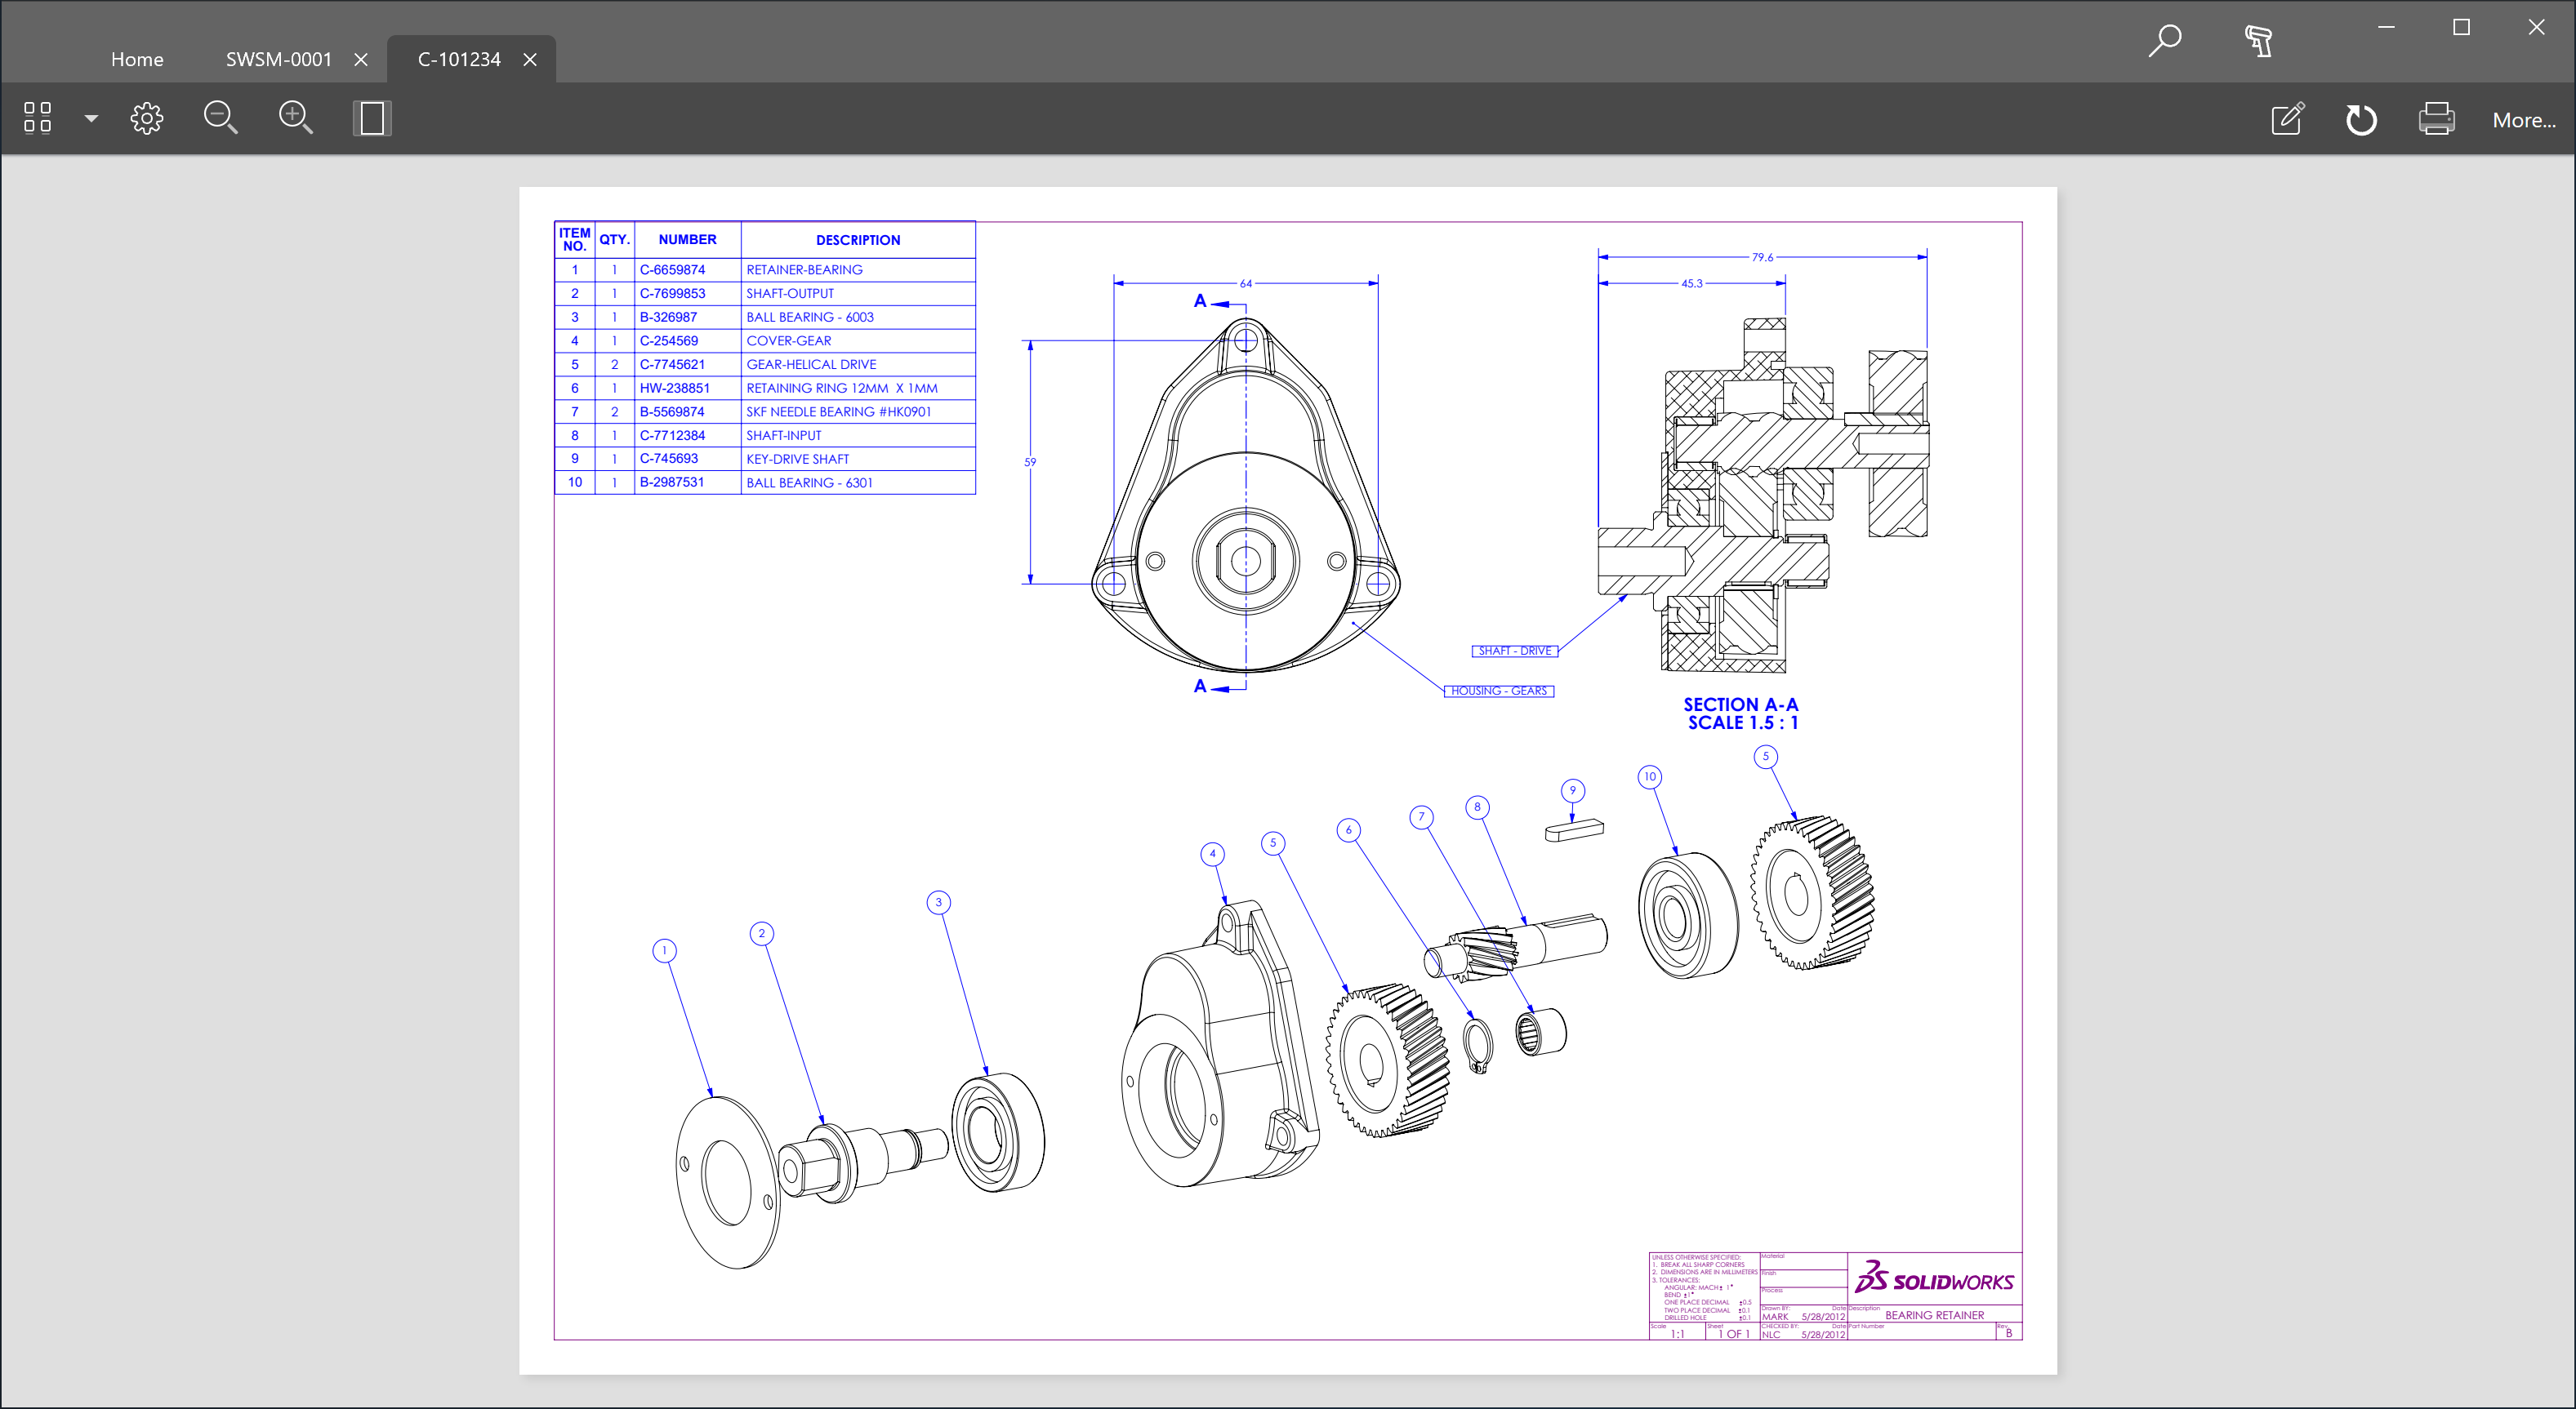Close the C-101234 tab
The width and height of the screenshot is (2576, 1409).
coord(530,60)
